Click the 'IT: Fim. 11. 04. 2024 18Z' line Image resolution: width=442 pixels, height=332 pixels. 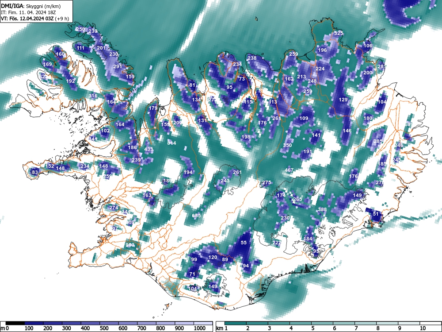point(28,12)
